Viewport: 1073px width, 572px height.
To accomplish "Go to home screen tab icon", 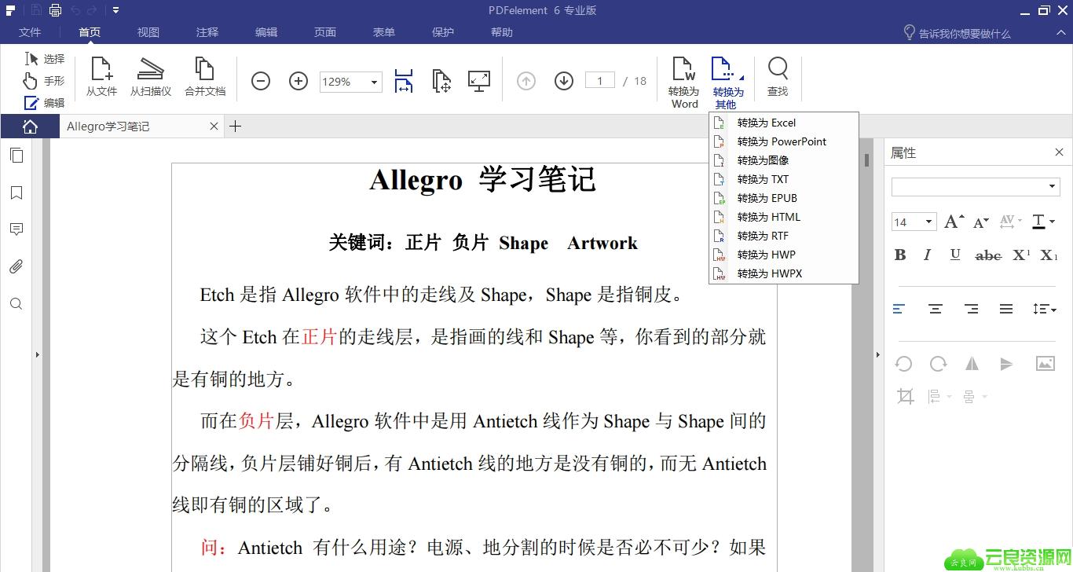I will [30, 126].
